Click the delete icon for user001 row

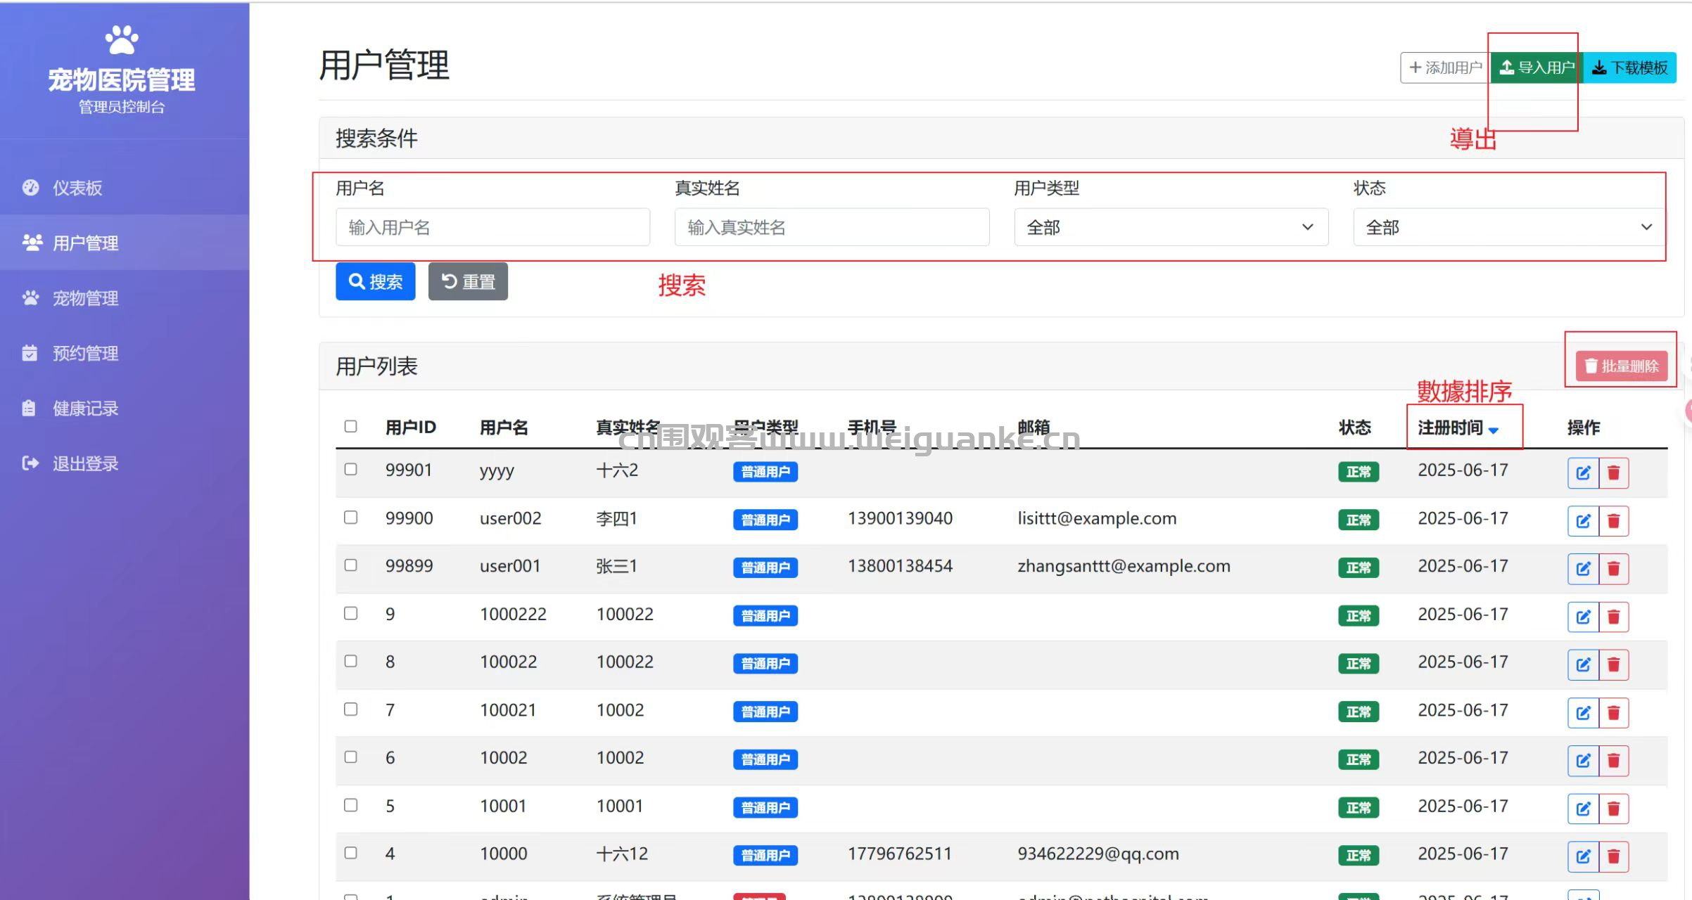click(1614, 569)
